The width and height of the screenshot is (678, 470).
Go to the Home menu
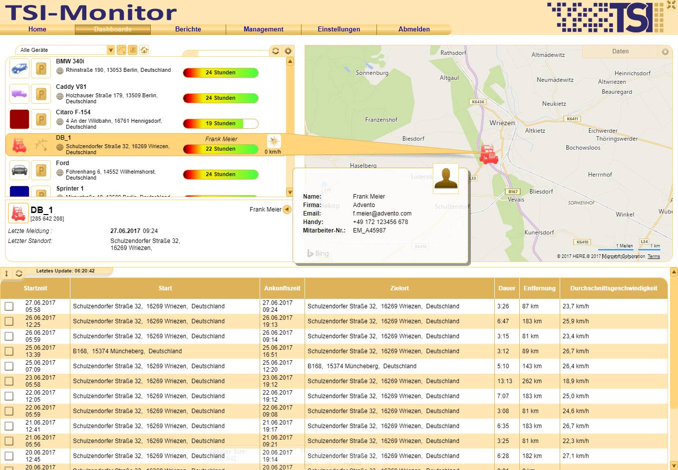tap(37, 29)
